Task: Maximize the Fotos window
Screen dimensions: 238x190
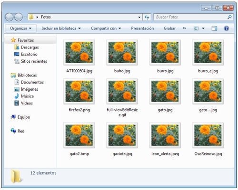Action: click(x=217, y=8)
